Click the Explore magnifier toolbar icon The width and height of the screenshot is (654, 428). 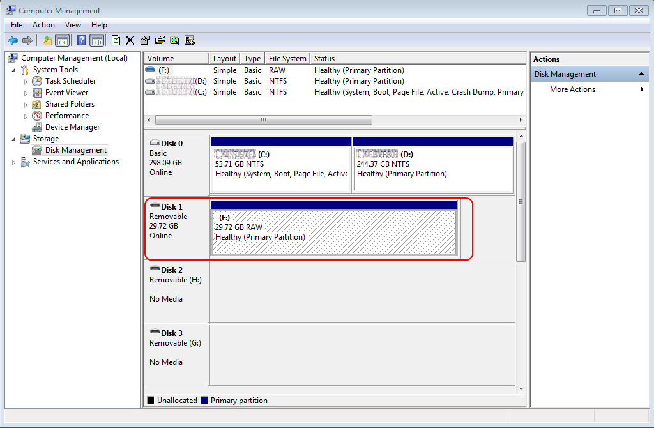[x=174, y=40]
